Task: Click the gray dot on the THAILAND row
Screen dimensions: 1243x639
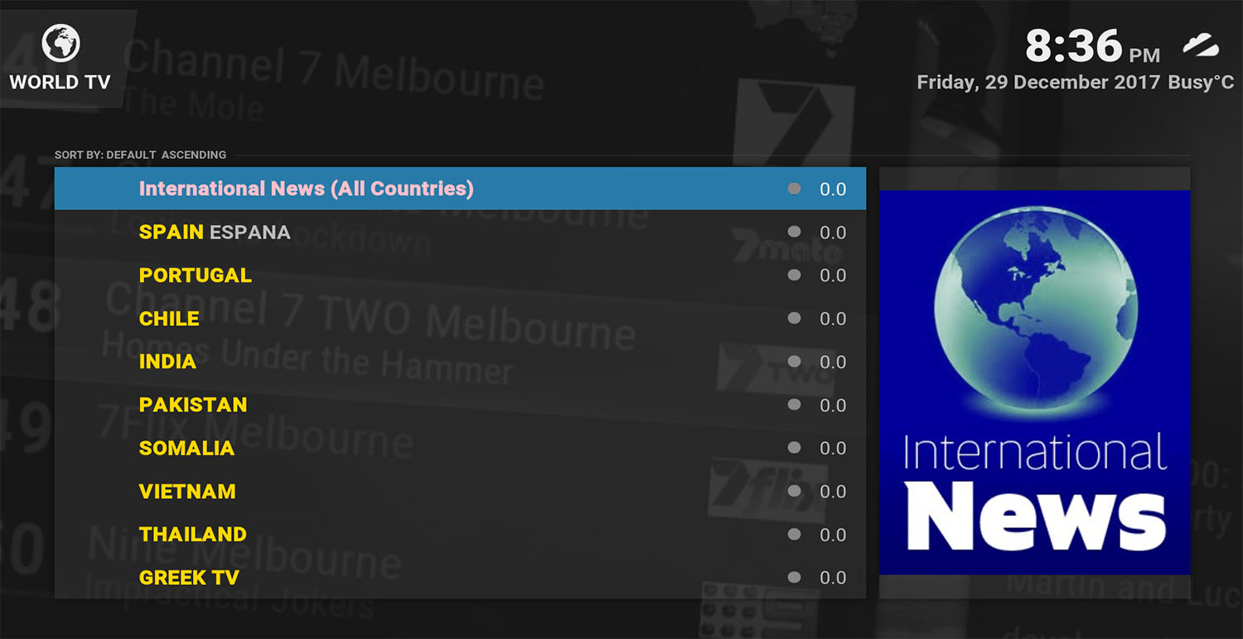Action: click(x=794, y=534)
